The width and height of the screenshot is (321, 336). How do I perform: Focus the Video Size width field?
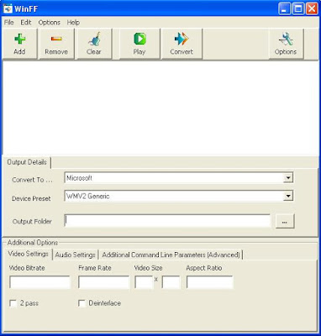tap(144, 282)
